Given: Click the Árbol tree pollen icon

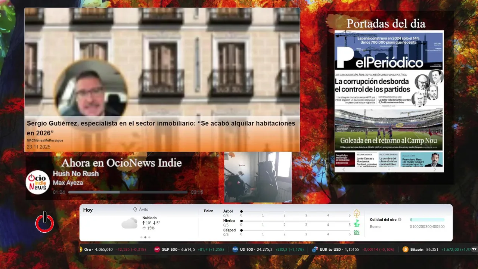Looking at the screenshot, I should tap(357, 213).
